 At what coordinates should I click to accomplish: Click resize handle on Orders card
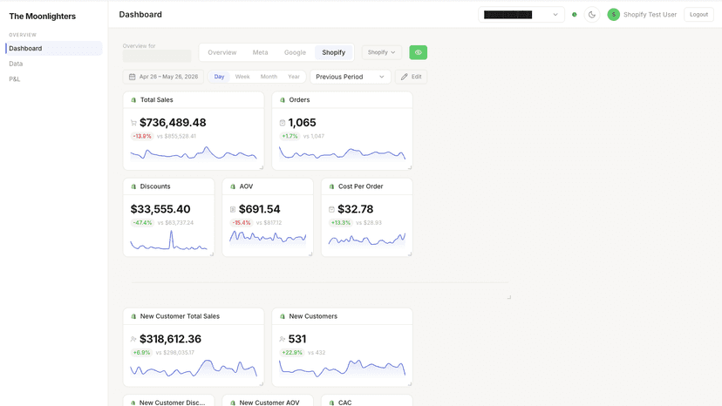point(410,167)
